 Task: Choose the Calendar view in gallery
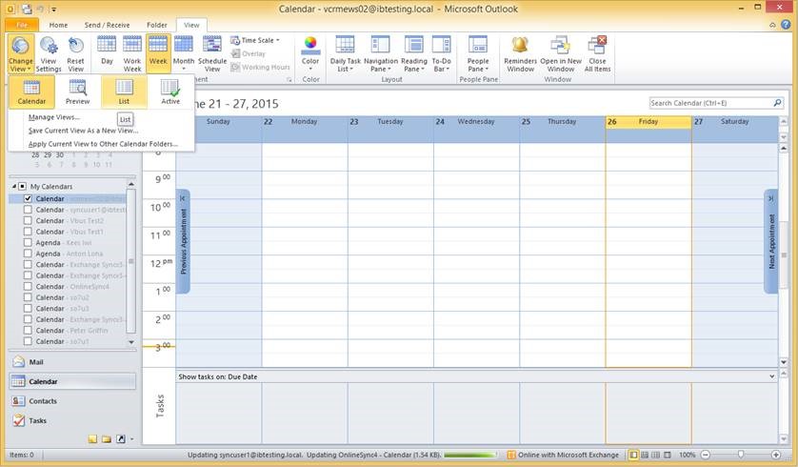point(31,92)
